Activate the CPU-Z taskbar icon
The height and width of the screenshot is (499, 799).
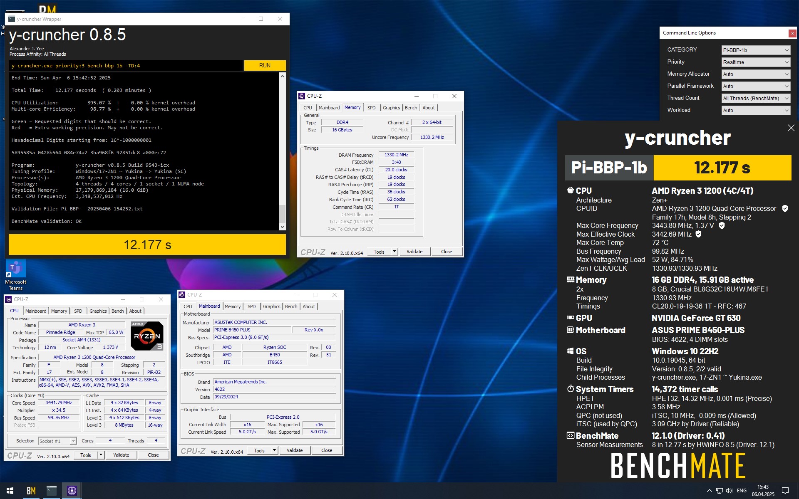(x=72, y=491)
